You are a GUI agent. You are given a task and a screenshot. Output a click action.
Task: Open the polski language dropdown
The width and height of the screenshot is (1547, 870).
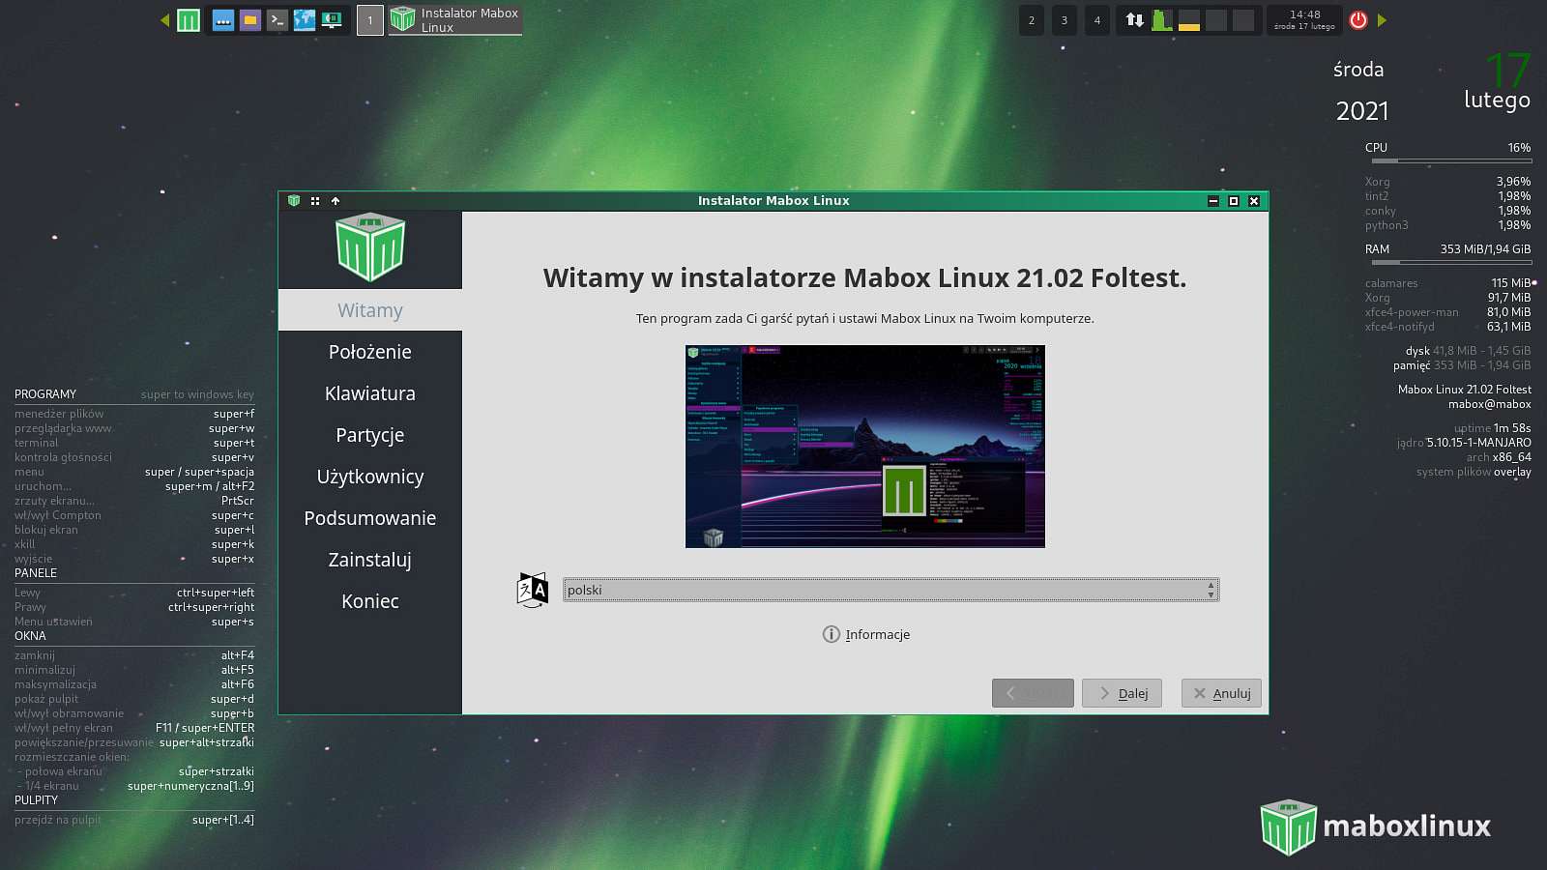pyautogui.click(x=890, y=590)
